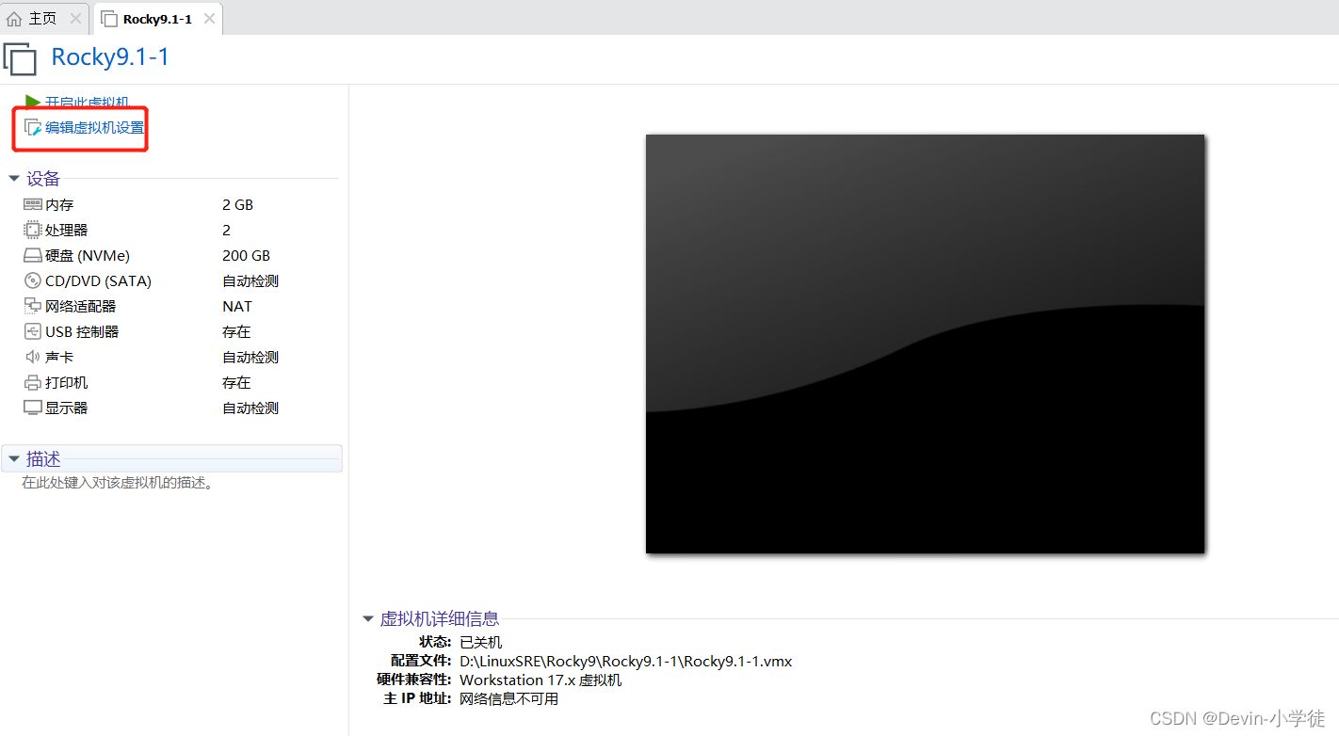Select the CD/DVD (SATA) device label

[x=98, y=280]
